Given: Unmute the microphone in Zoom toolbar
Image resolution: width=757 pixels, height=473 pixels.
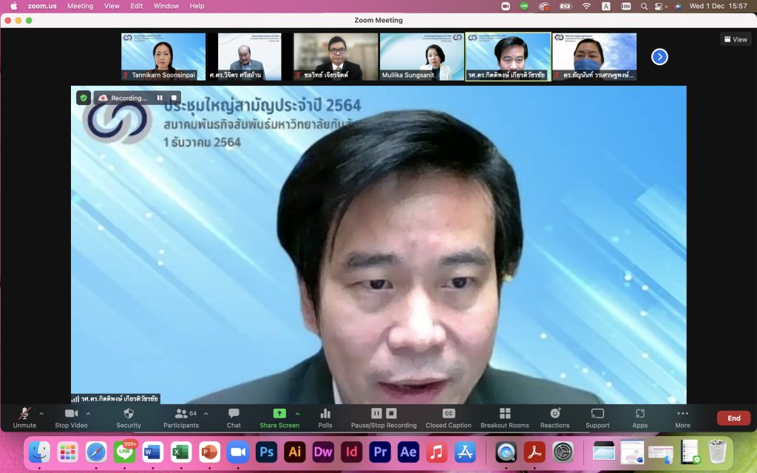Looking at the screenshot, I should point(24,418).
